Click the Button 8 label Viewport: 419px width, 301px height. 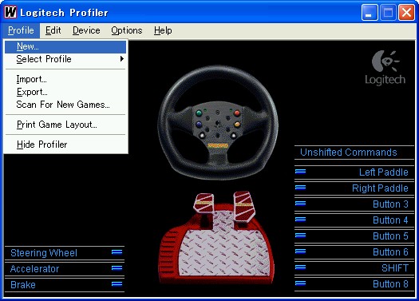(390, 284)
